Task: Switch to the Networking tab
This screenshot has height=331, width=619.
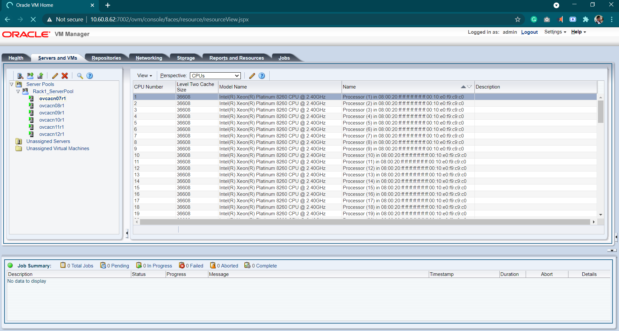Action: (149, 58)
